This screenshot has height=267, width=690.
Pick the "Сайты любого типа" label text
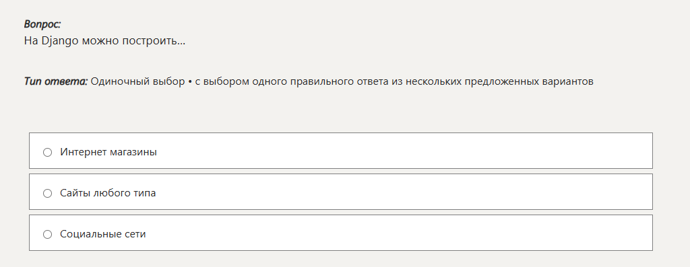(x=108, y=193)
